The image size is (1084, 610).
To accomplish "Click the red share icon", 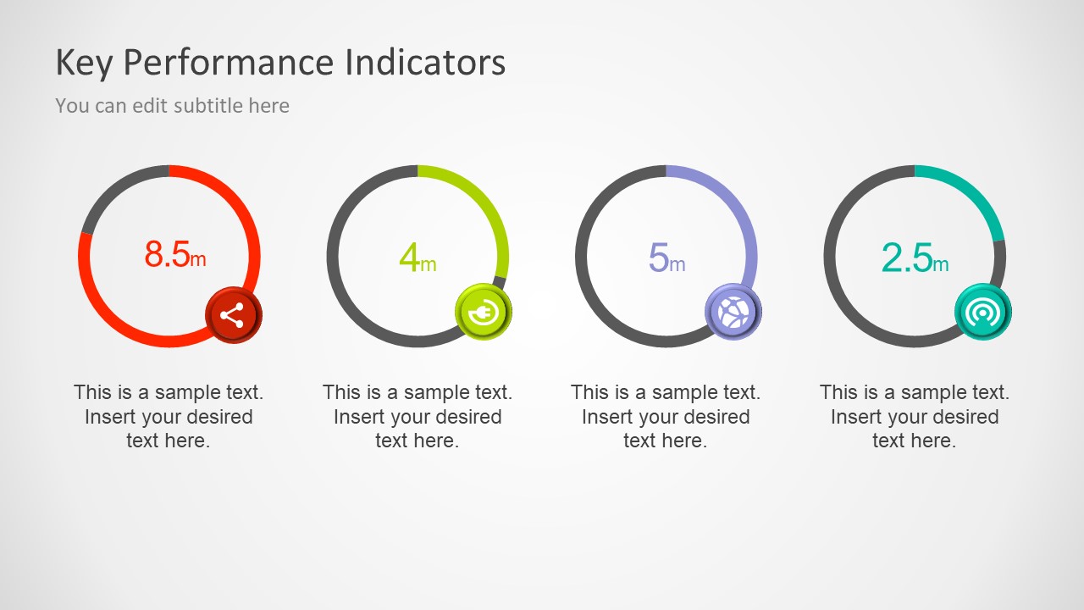I will pyautogui.click(x=233, y=316).
